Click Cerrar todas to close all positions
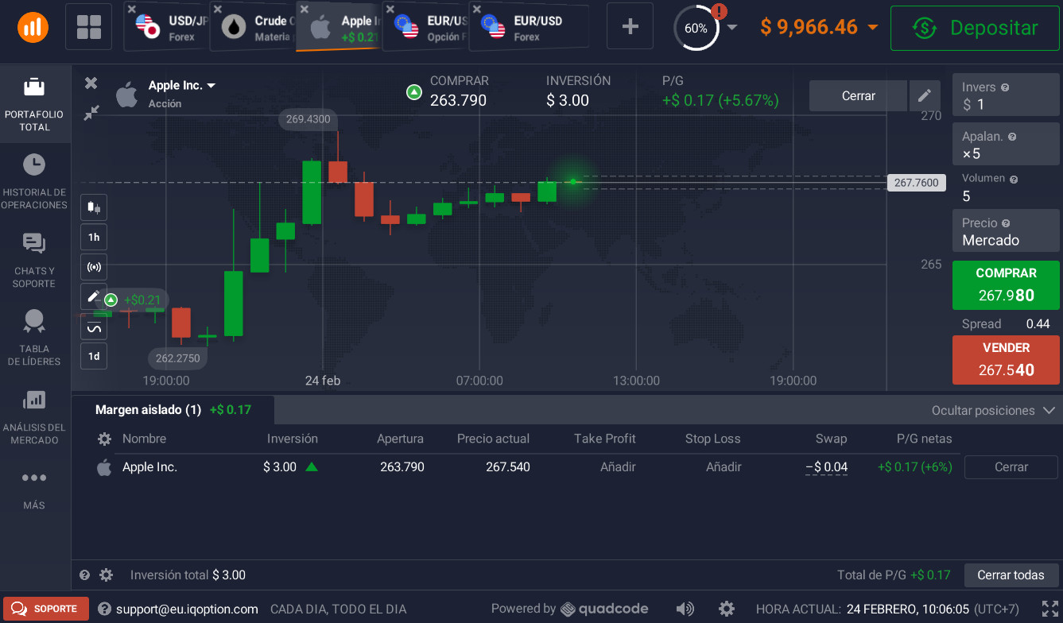This screenshot has width=1063, height=623. [1011, 575]
